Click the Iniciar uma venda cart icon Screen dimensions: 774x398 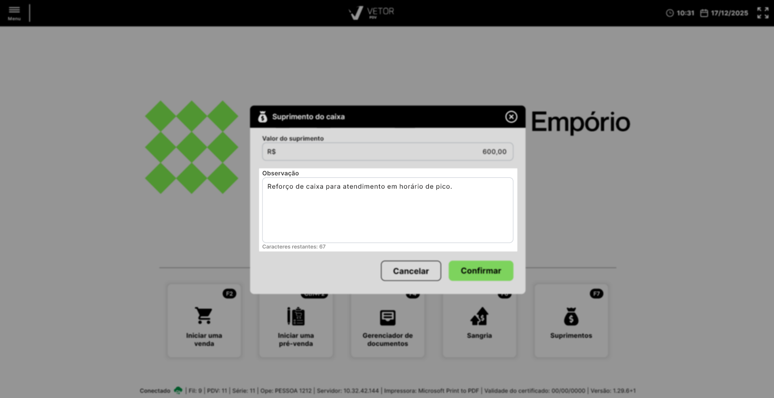click(x=204, y=316)
